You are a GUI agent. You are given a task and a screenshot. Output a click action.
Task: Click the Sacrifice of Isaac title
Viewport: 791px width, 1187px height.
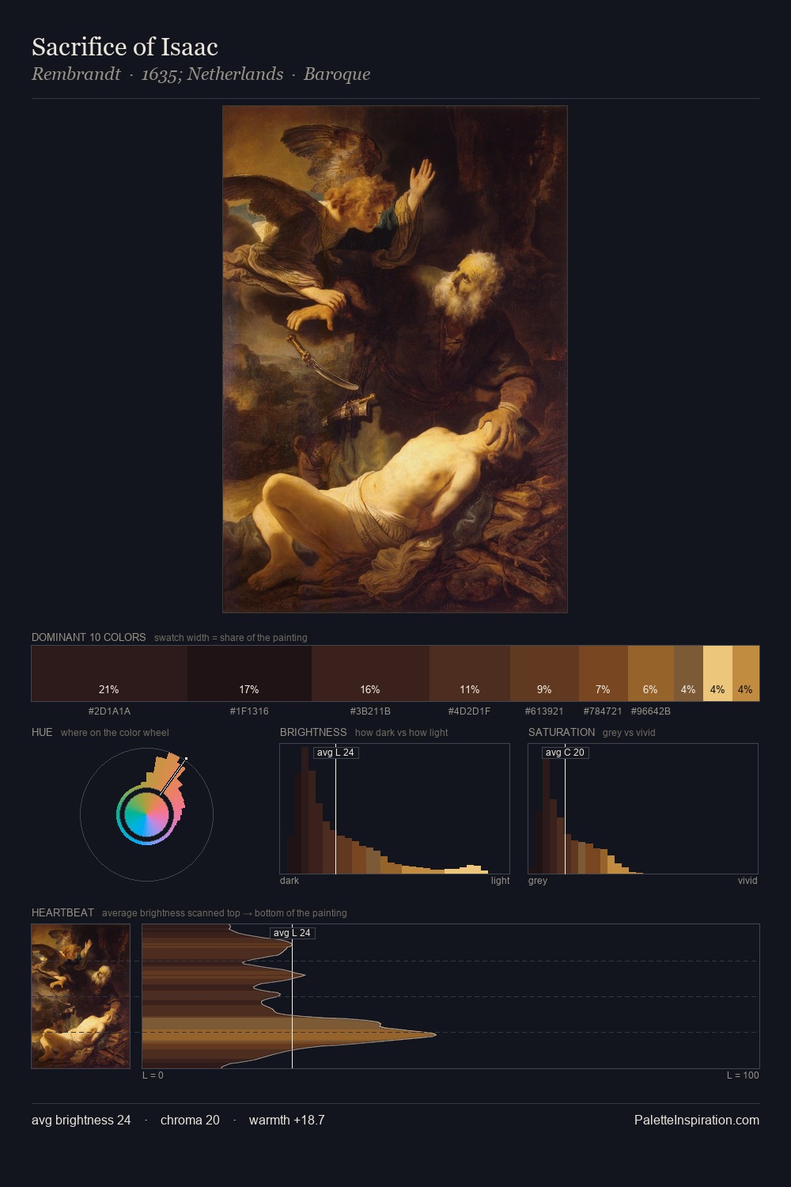[x=124, y=47]
